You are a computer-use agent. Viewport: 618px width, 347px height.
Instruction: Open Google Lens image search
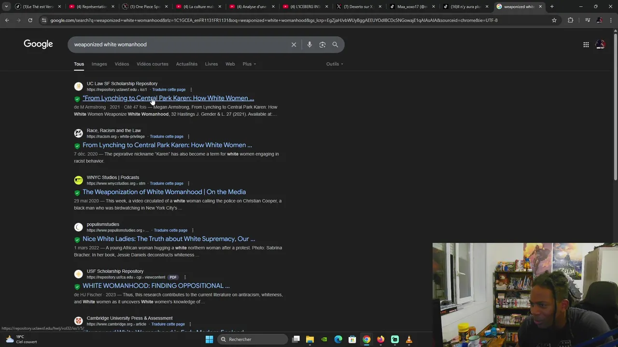[x=322, y=44]
